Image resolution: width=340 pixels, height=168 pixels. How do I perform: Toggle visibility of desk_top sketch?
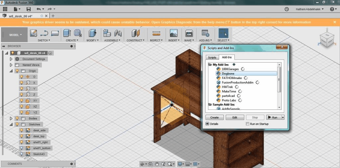tap(22, 136)
